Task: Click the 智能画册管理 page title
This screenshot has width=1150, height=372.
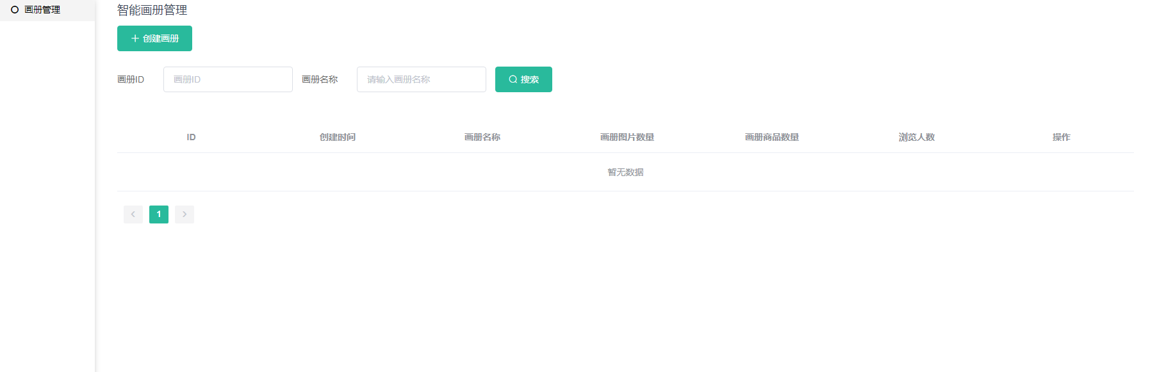Action: point(152,10)
